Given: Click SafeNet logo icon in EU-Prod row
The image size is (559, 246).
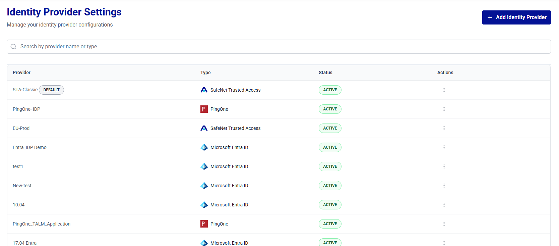Looking at the screenshot, I should [204, 128].
